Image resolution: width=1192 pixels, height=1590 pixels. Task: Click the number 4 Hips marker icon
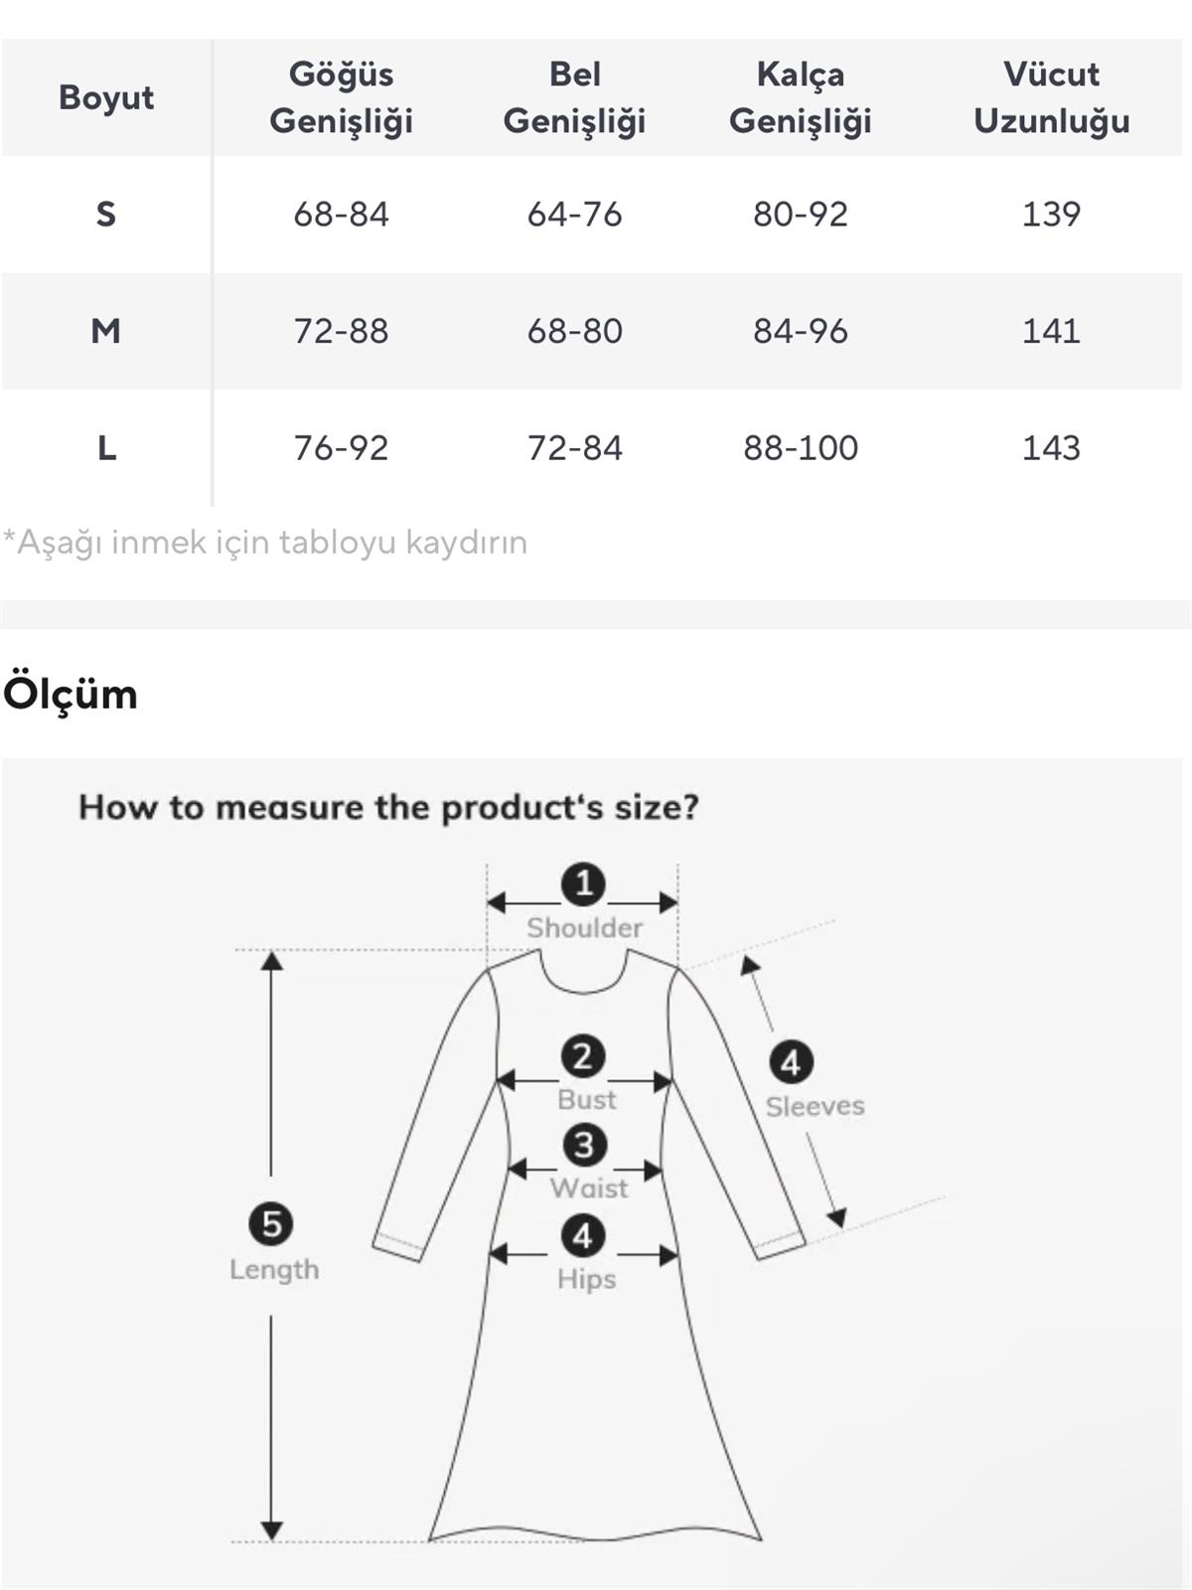click(x=583, y=1236)
